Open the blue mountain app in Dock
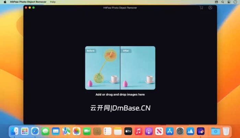 190,131
